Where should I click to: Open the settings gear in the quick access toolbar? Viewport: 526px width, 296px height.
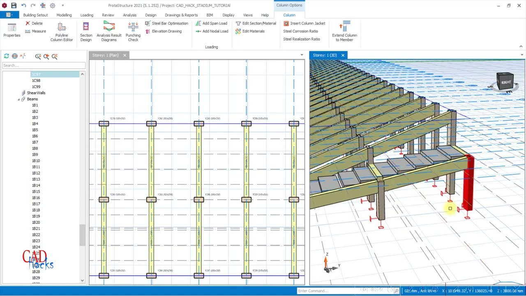pos(53,5)
